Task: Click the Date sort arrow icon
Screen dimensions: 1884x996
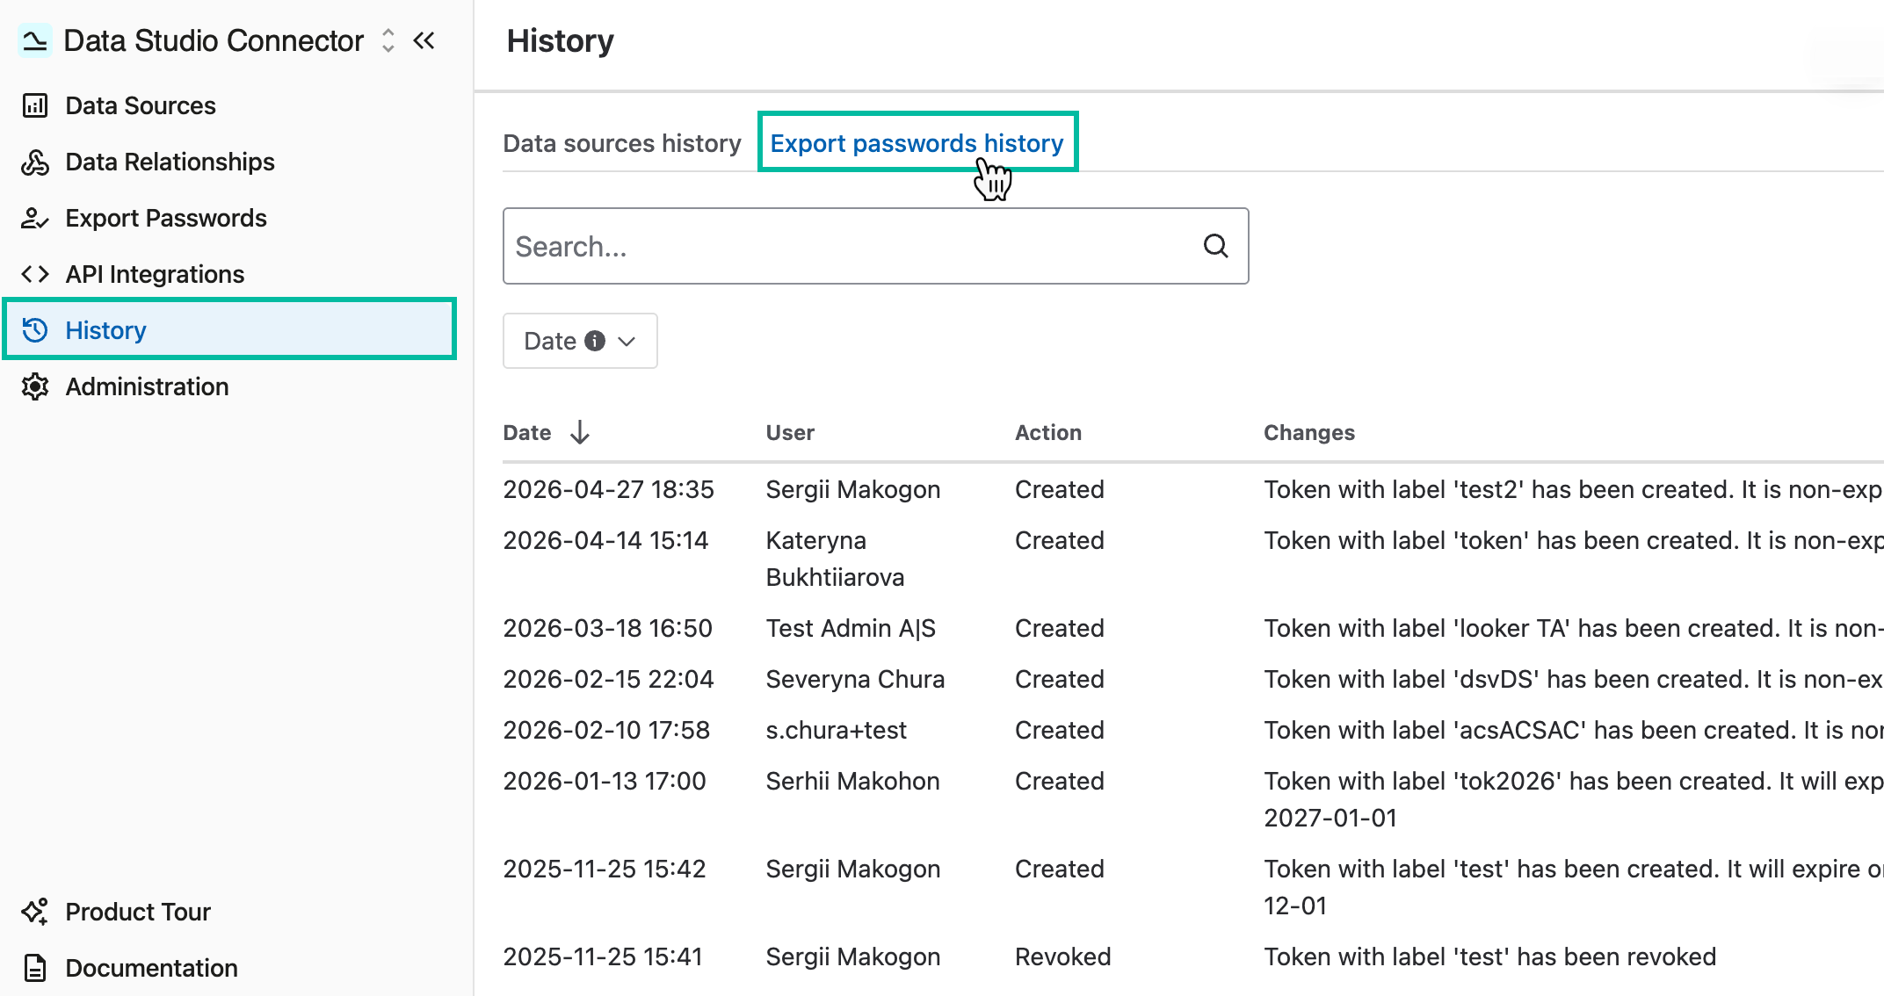Action: click(x=580, y=432)
